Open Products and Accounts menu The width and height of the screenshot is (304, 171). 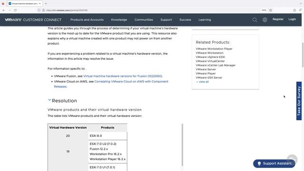pos(87,20)
